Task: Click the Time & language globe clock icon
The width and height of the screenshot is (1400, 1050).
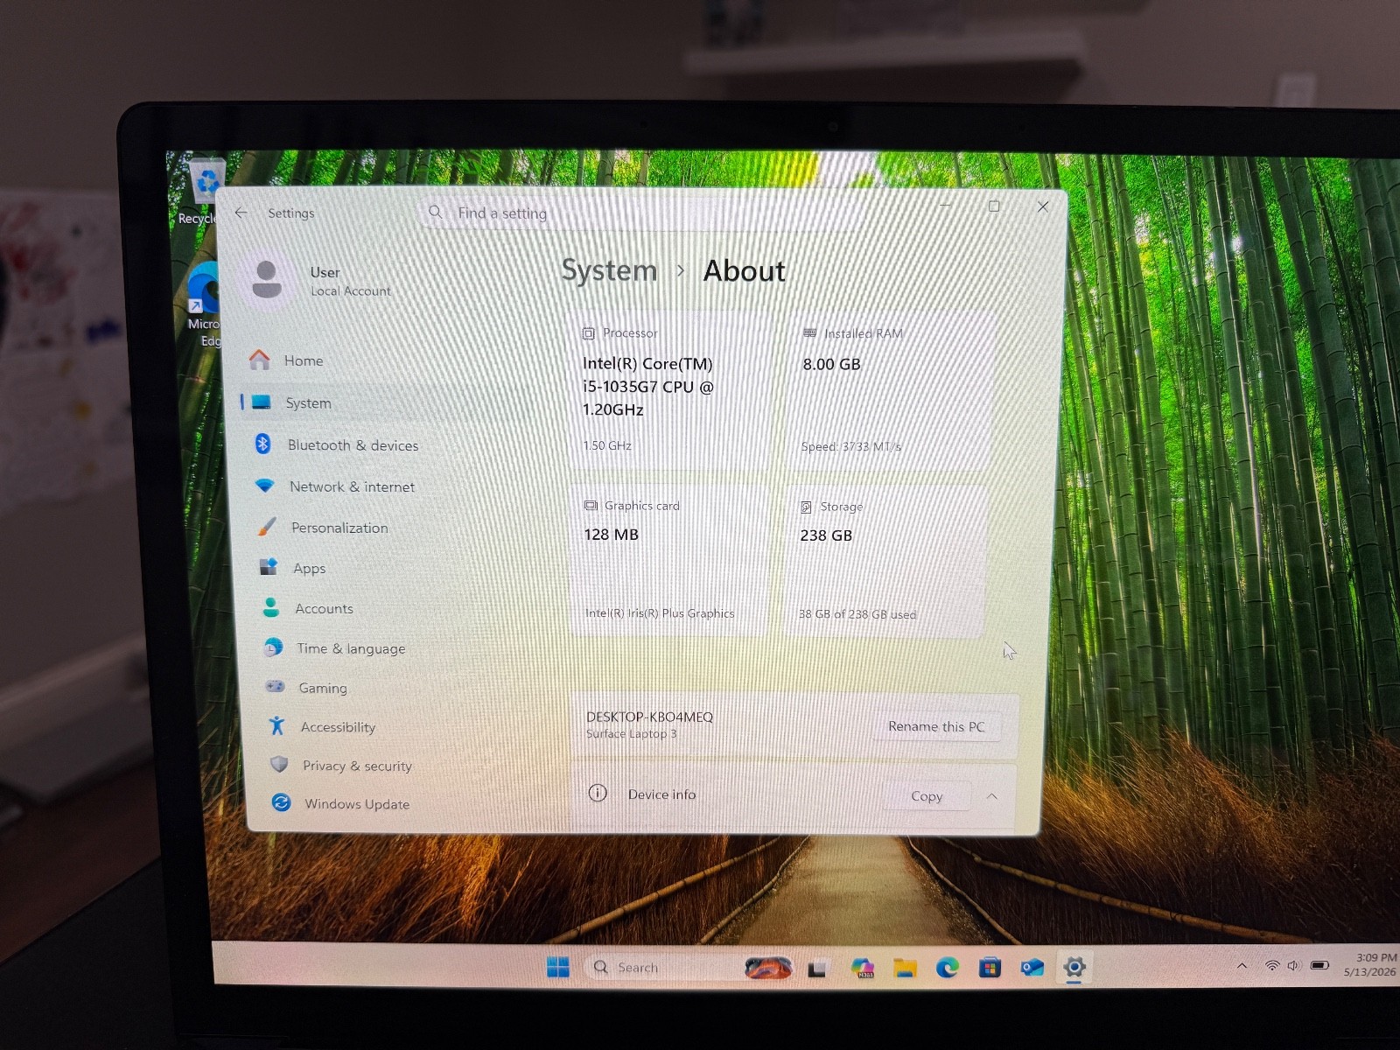Action: tap(273, 647)
